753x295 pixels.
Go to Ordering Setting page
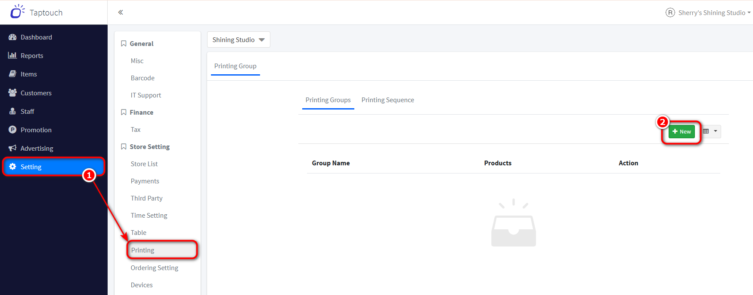coord(154,268)
